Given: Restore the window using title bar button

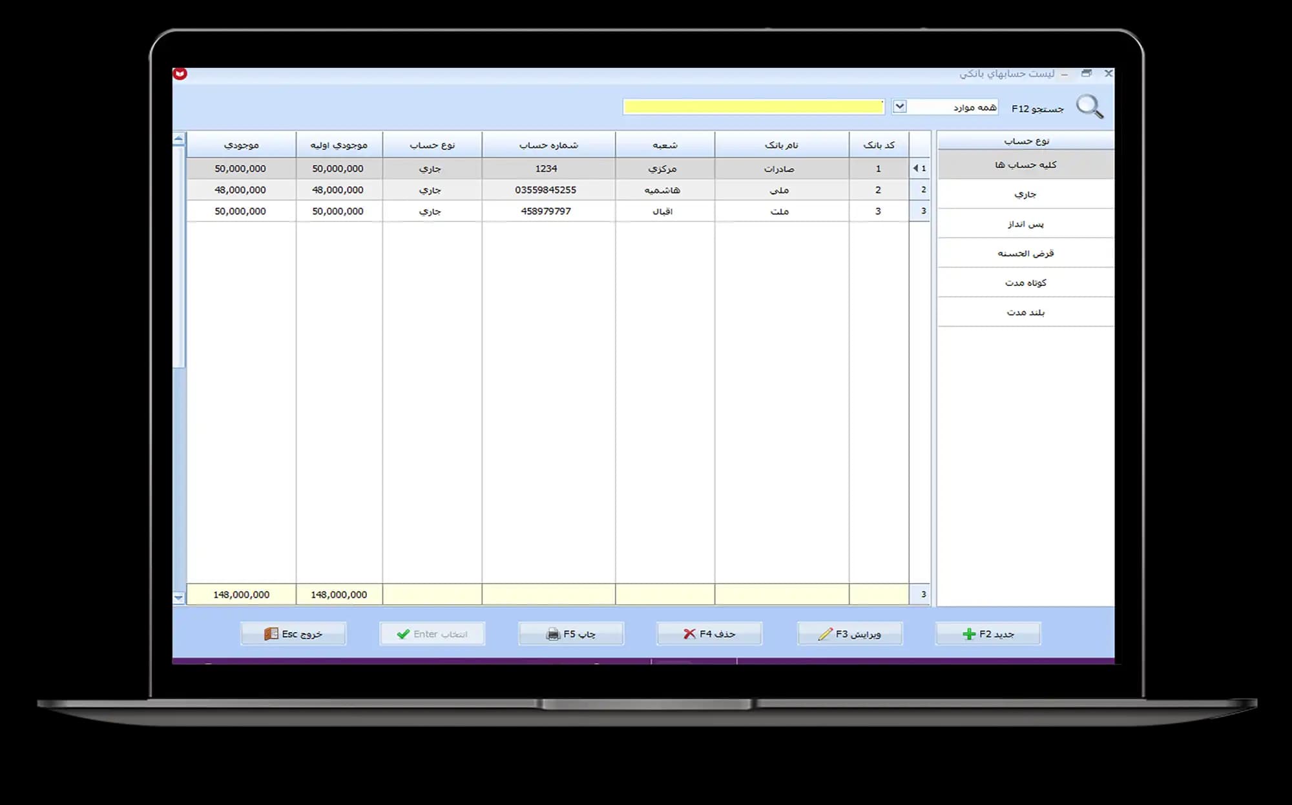Looking at the screenshot, I should pyautogui.click(x=1087, y=74).
